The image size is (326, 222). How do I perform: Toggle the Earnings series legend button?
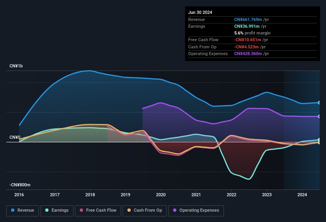(57, 211)
